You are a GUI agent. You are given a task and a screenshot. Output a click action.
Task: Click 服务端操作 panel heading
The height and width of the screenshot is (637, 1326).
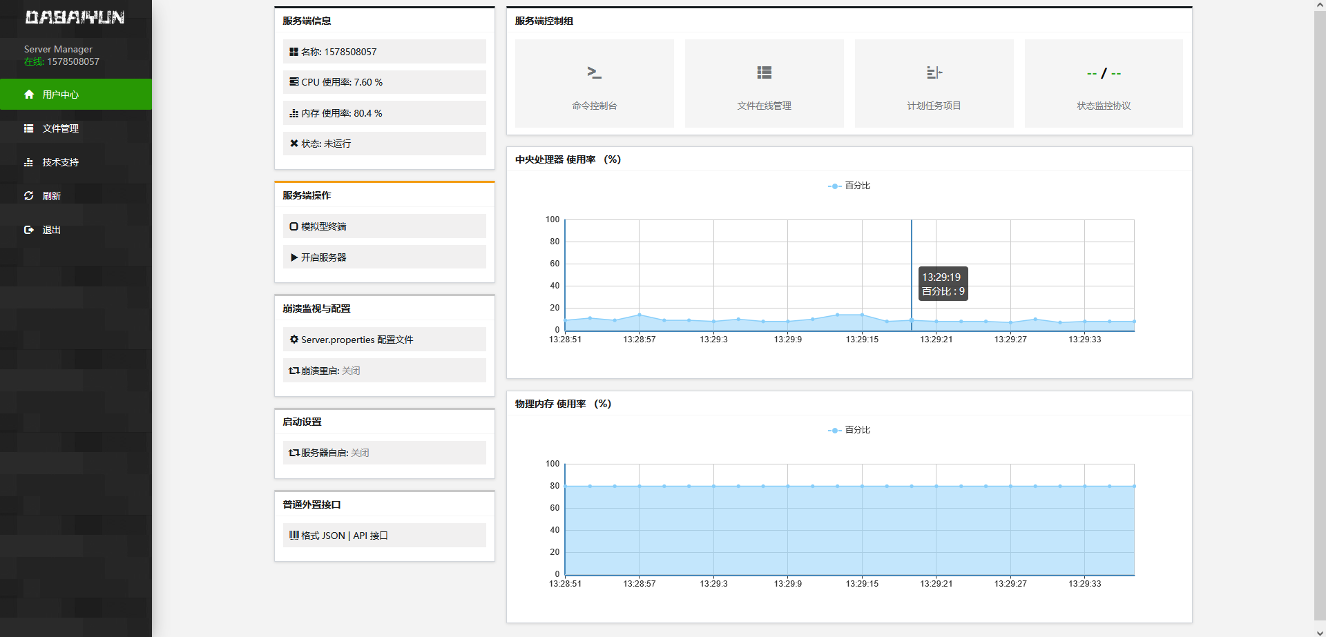(x=307, y=195)
